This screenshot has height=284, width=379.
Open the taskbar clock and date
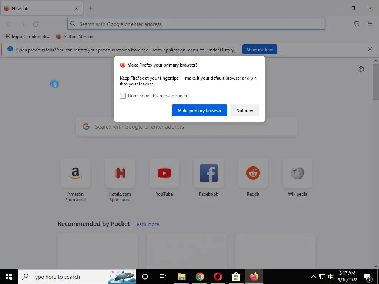[347, 277]
